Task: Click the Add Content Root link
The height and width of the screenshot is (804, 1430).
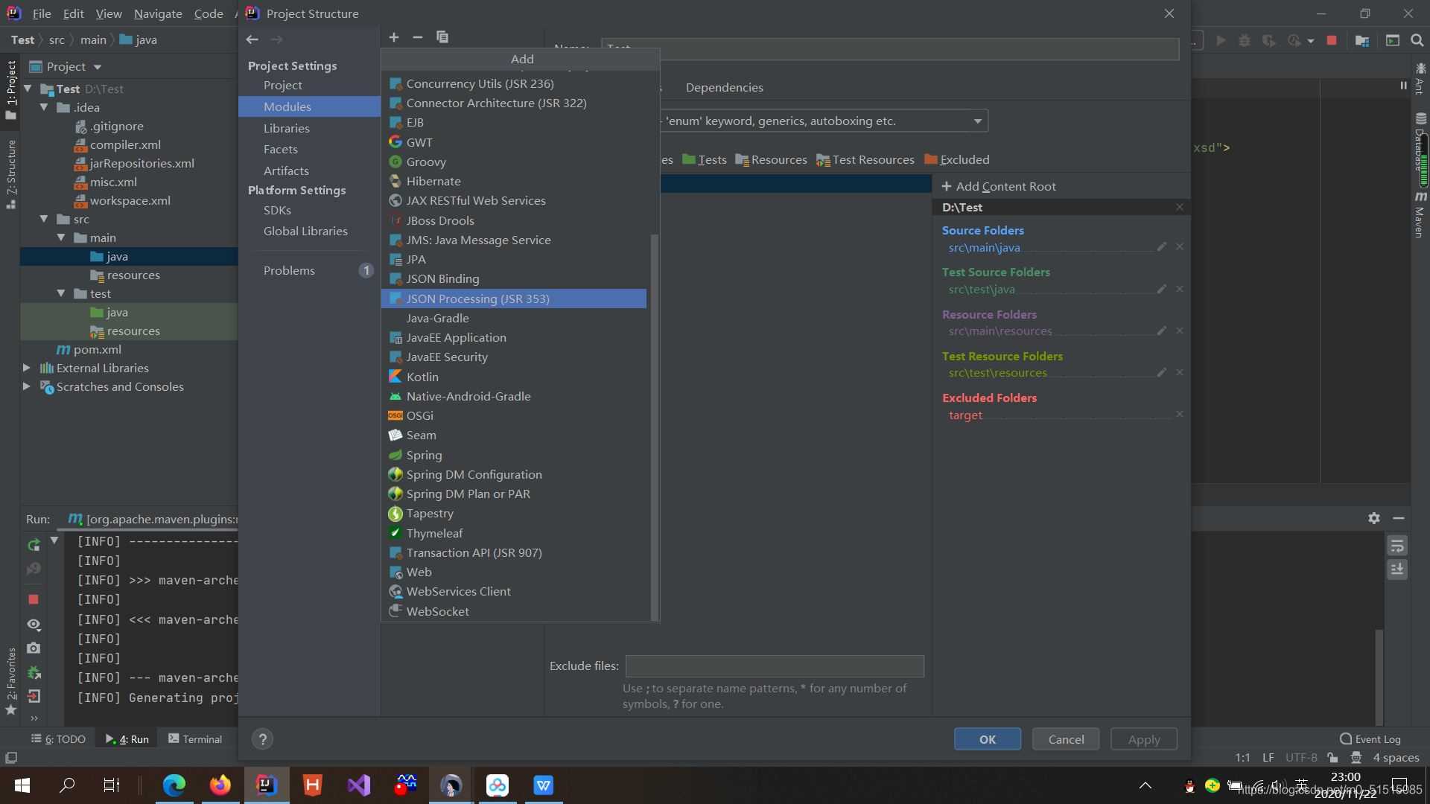Action: (x=1000, y=186)
